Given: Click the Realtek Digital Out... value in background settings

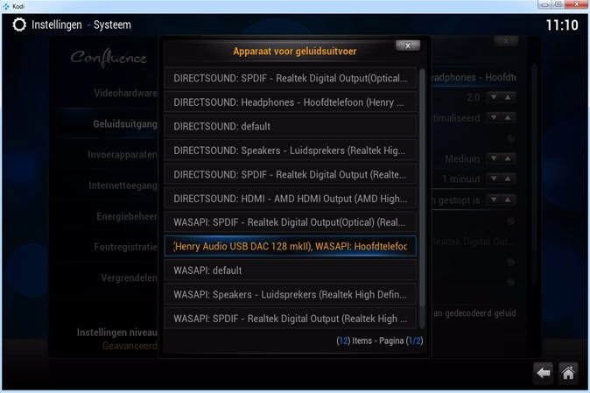Looking at the screenshot, I should tap(474, 242).
